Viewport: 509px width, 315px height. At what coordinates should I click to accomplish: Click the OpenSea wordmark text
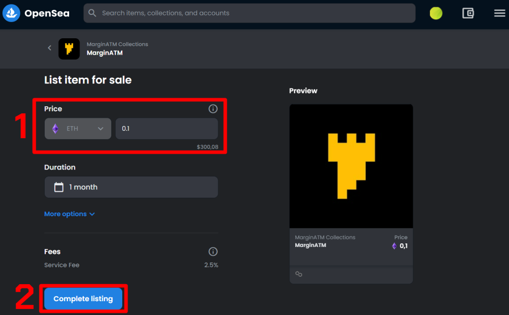(x=47, y=13)
